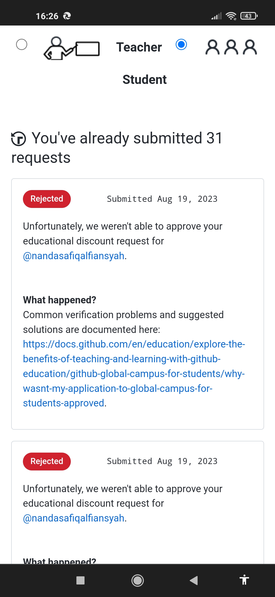275x597 pixels.
Task: Switch to the Student option
Action: click(x=144, y=80)
